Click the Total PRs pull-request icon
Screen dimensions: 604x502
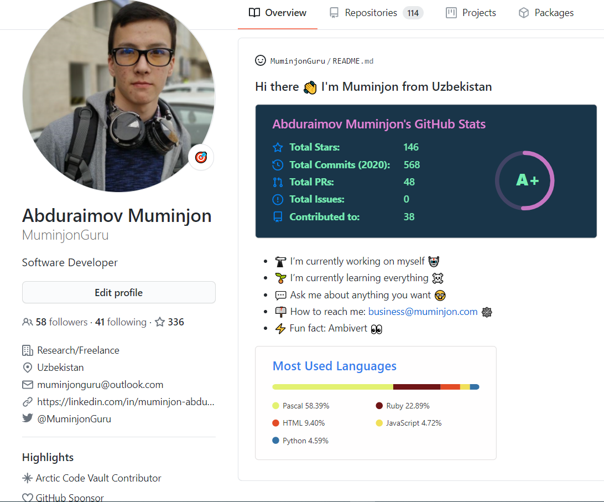click(278, 182)
